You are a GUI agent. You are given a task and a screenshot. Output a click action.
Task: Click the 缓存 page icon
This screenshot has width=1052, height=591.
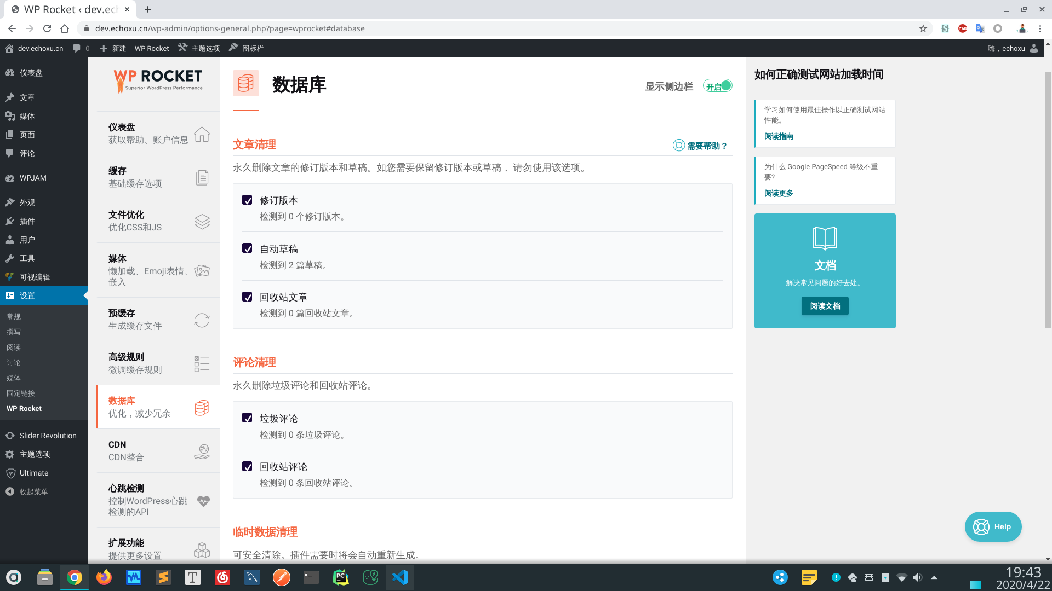[202, 178]
